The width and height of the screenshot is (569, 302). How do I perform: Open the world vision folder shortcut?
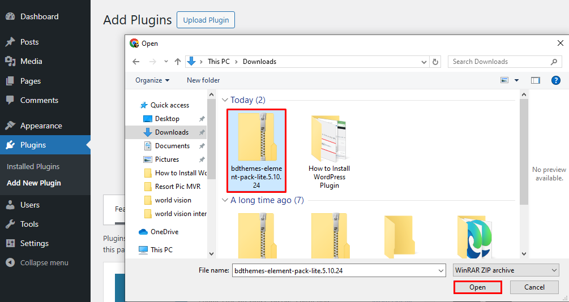(173, 200)
